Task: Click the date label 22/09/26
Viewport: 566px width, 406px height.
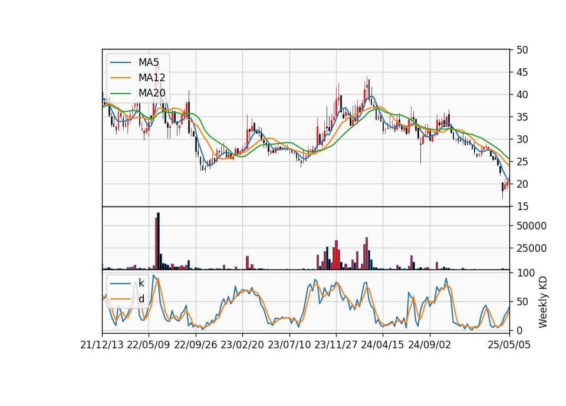Action: (196, 345)
